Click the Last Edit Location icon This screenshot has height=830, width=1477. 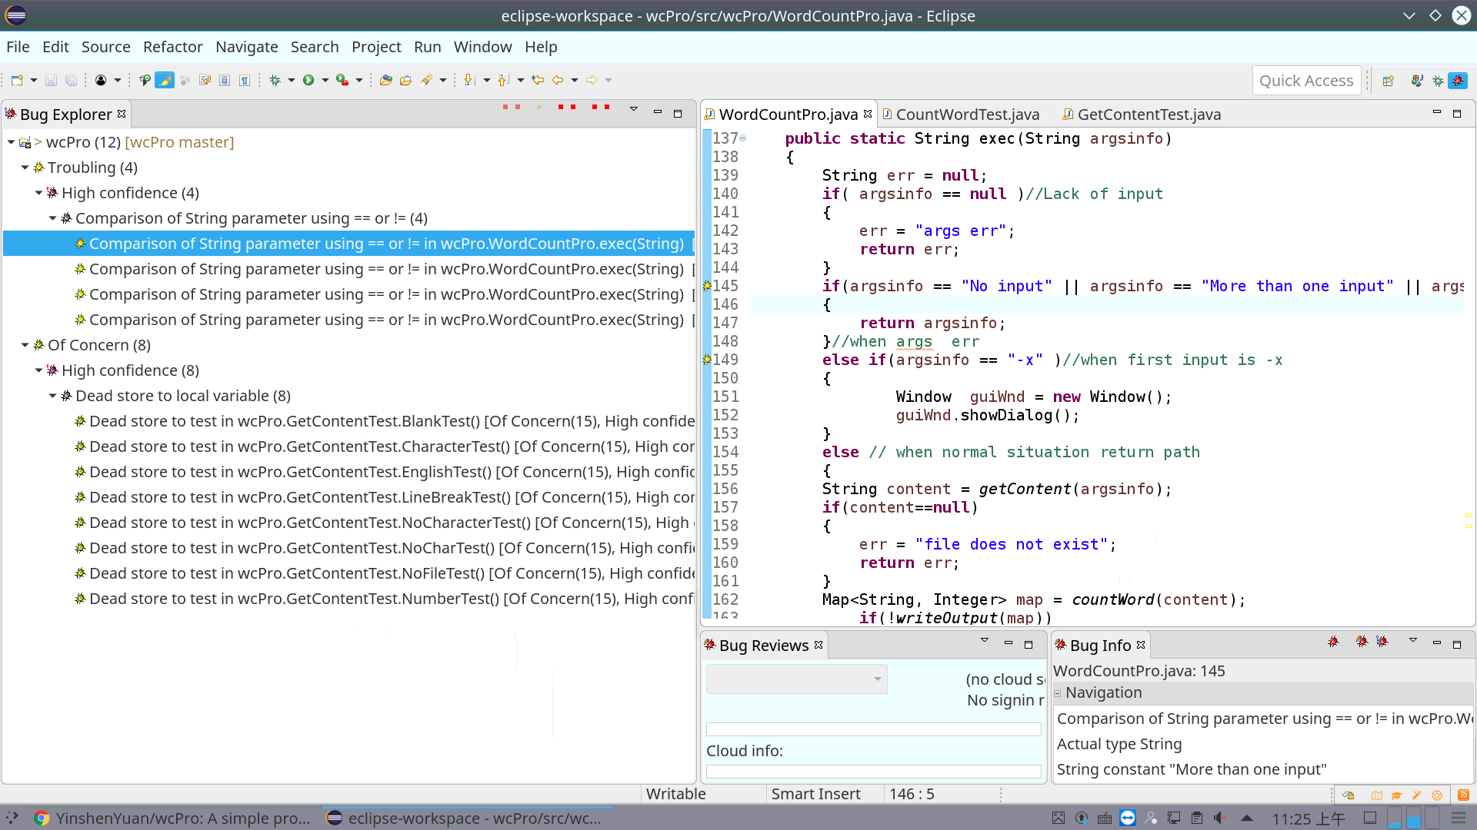point(538,80)
